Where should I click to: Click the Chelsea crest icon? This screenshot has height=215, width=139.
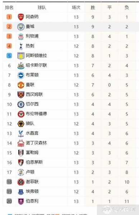(21, 104)
